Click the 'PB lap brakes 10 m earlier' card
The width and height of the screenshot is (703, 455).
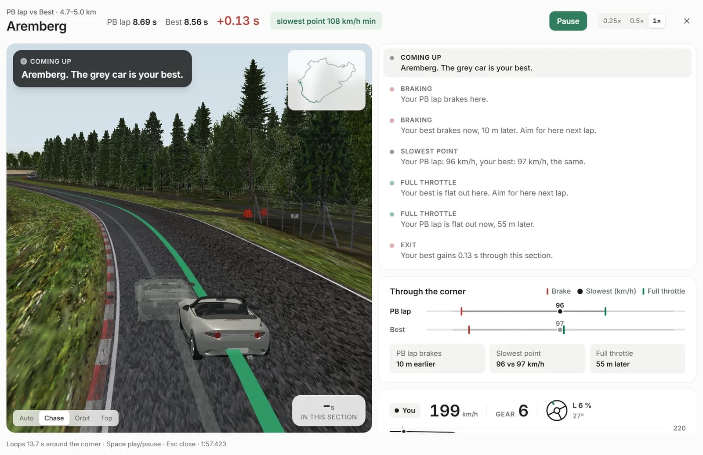[437, 358]
